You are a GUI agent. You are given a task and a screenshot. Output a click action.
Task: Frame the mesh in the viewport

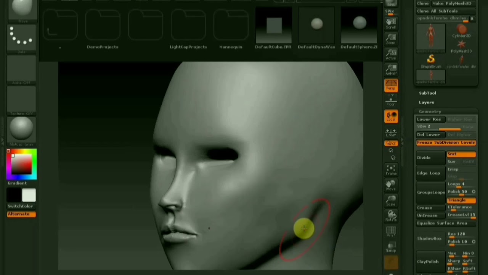point(391,170)
